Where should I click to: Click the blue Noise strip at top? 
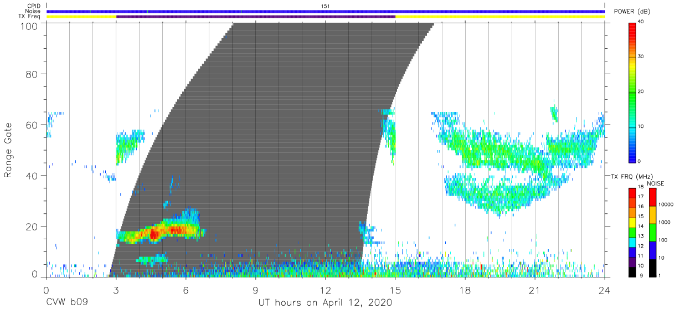coord(326,11)
